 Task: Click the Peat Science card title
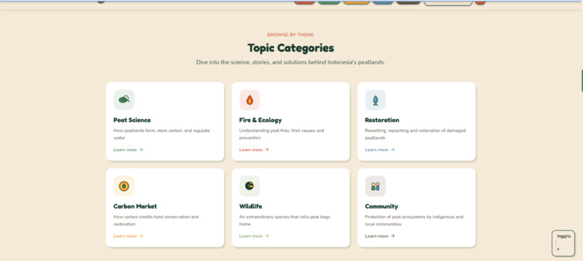[x=132, y=120]
